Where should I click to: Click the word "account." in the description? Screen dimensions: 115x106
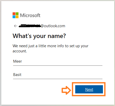[20, 51]
